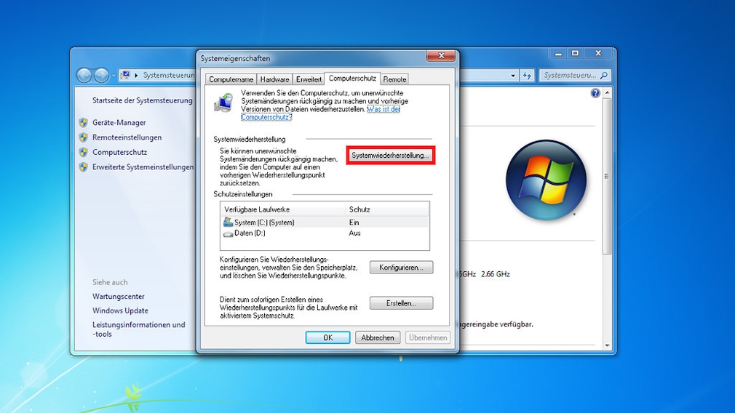Click the shield icon beside Remoteeinstellungen
This screenshot has height=413, width=735.
click(84, 137)
